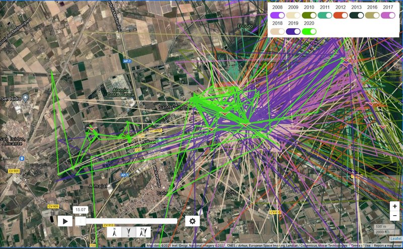403x249 pixels.
Task: Toggle the 2017 tracks switch
Action: coord(388,16)
